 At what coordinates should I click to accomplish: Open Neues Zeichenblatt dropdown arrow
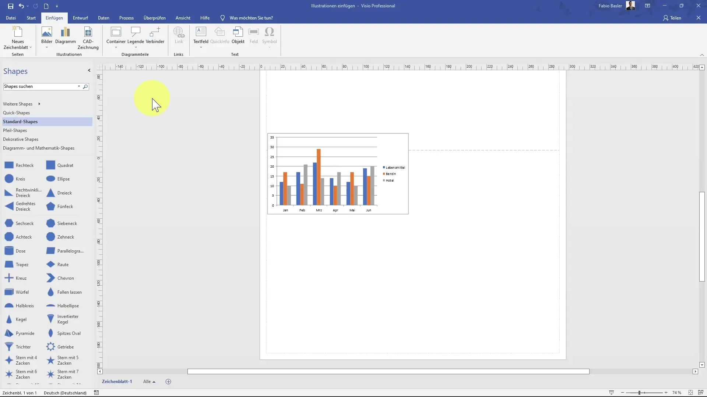tap(31, 47)
